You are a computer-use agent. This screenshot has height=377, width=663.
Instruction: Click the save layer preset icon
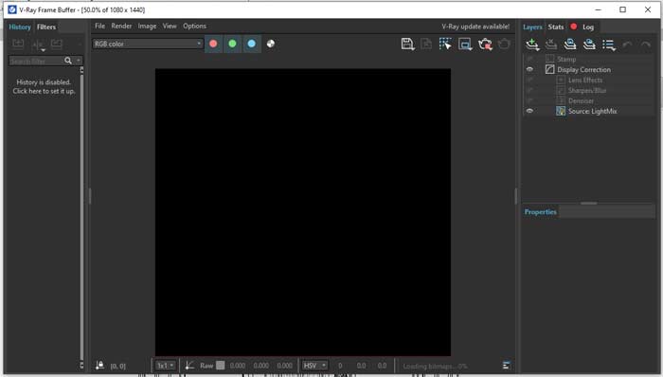click(589, 45)
